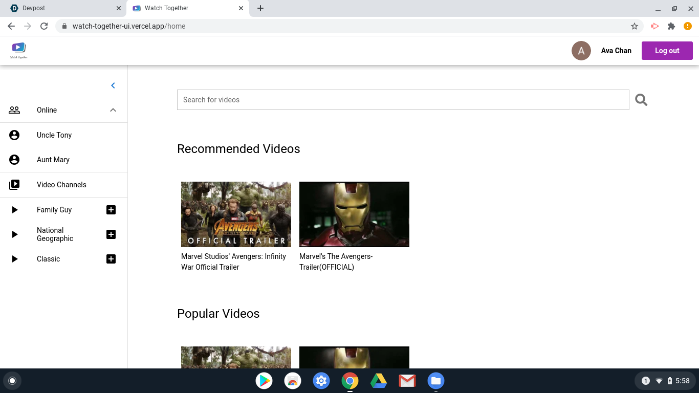699x393 pixels.
Task: Click the address bar URL
Action: pyautogui.click(x=129, y=26)
